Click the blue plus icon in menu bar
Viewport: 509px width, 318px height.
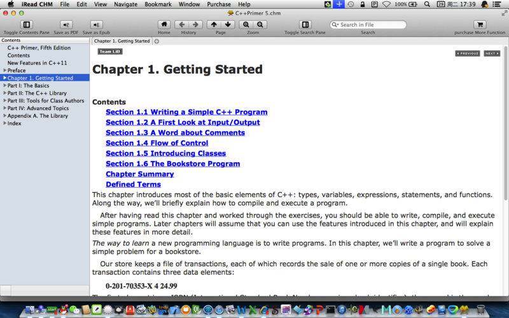tap(339, 4)
